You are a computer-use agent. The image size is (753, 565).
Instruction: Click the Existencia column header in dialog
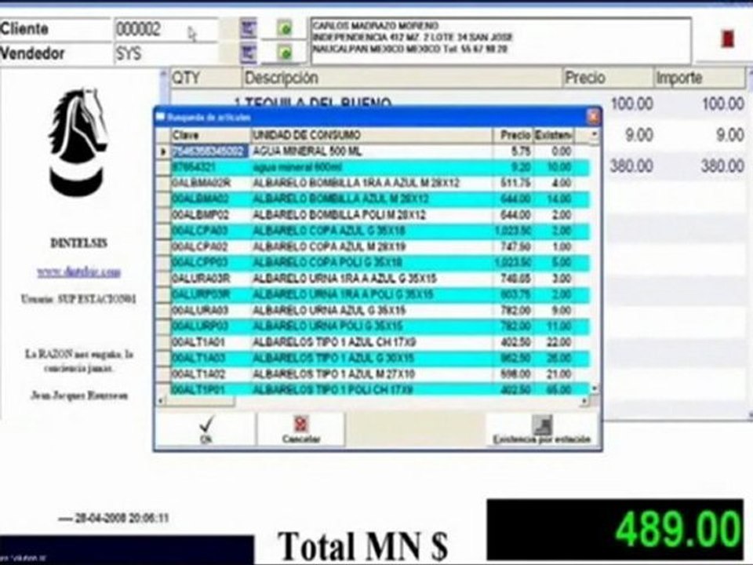point(554,135)
